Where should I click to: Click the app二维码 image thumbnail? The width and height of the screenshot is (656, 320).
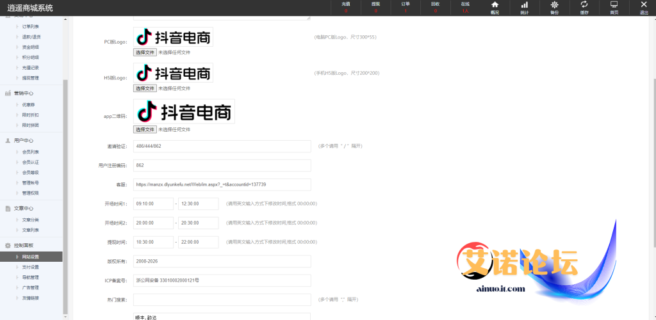[184, 111]
